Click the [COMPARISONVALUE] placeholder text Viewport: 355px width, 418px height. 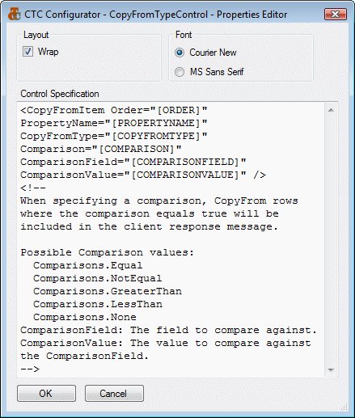(x=185, y=175)
